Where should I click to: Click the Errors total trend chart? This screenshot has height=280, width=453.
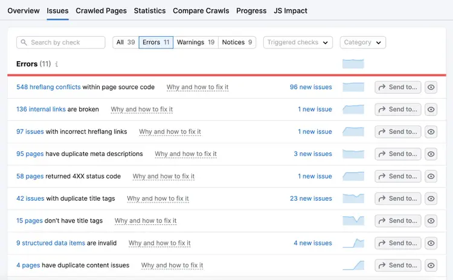click(x=353, y=63)
